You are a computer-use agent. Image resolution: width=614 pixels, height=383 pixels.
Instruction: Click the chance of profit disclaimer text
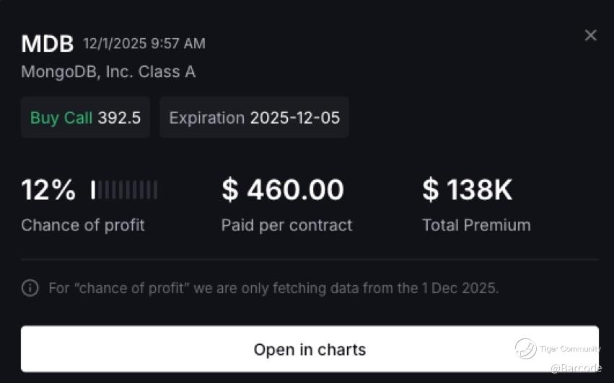(x=273, y=288)
